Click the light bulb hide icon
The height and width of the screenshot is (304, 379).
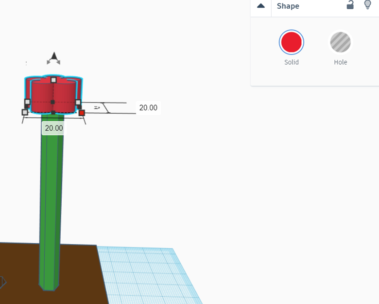367,4
